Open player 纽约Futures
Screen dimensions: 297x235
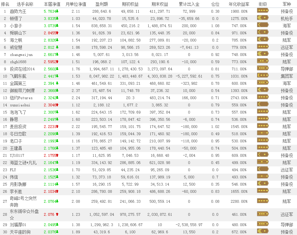pos(21,98)
